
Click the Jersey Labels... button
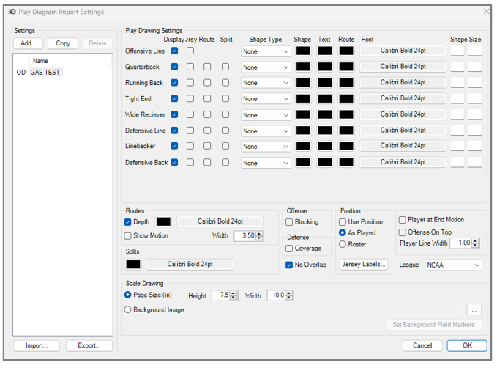tap(364, 264)
